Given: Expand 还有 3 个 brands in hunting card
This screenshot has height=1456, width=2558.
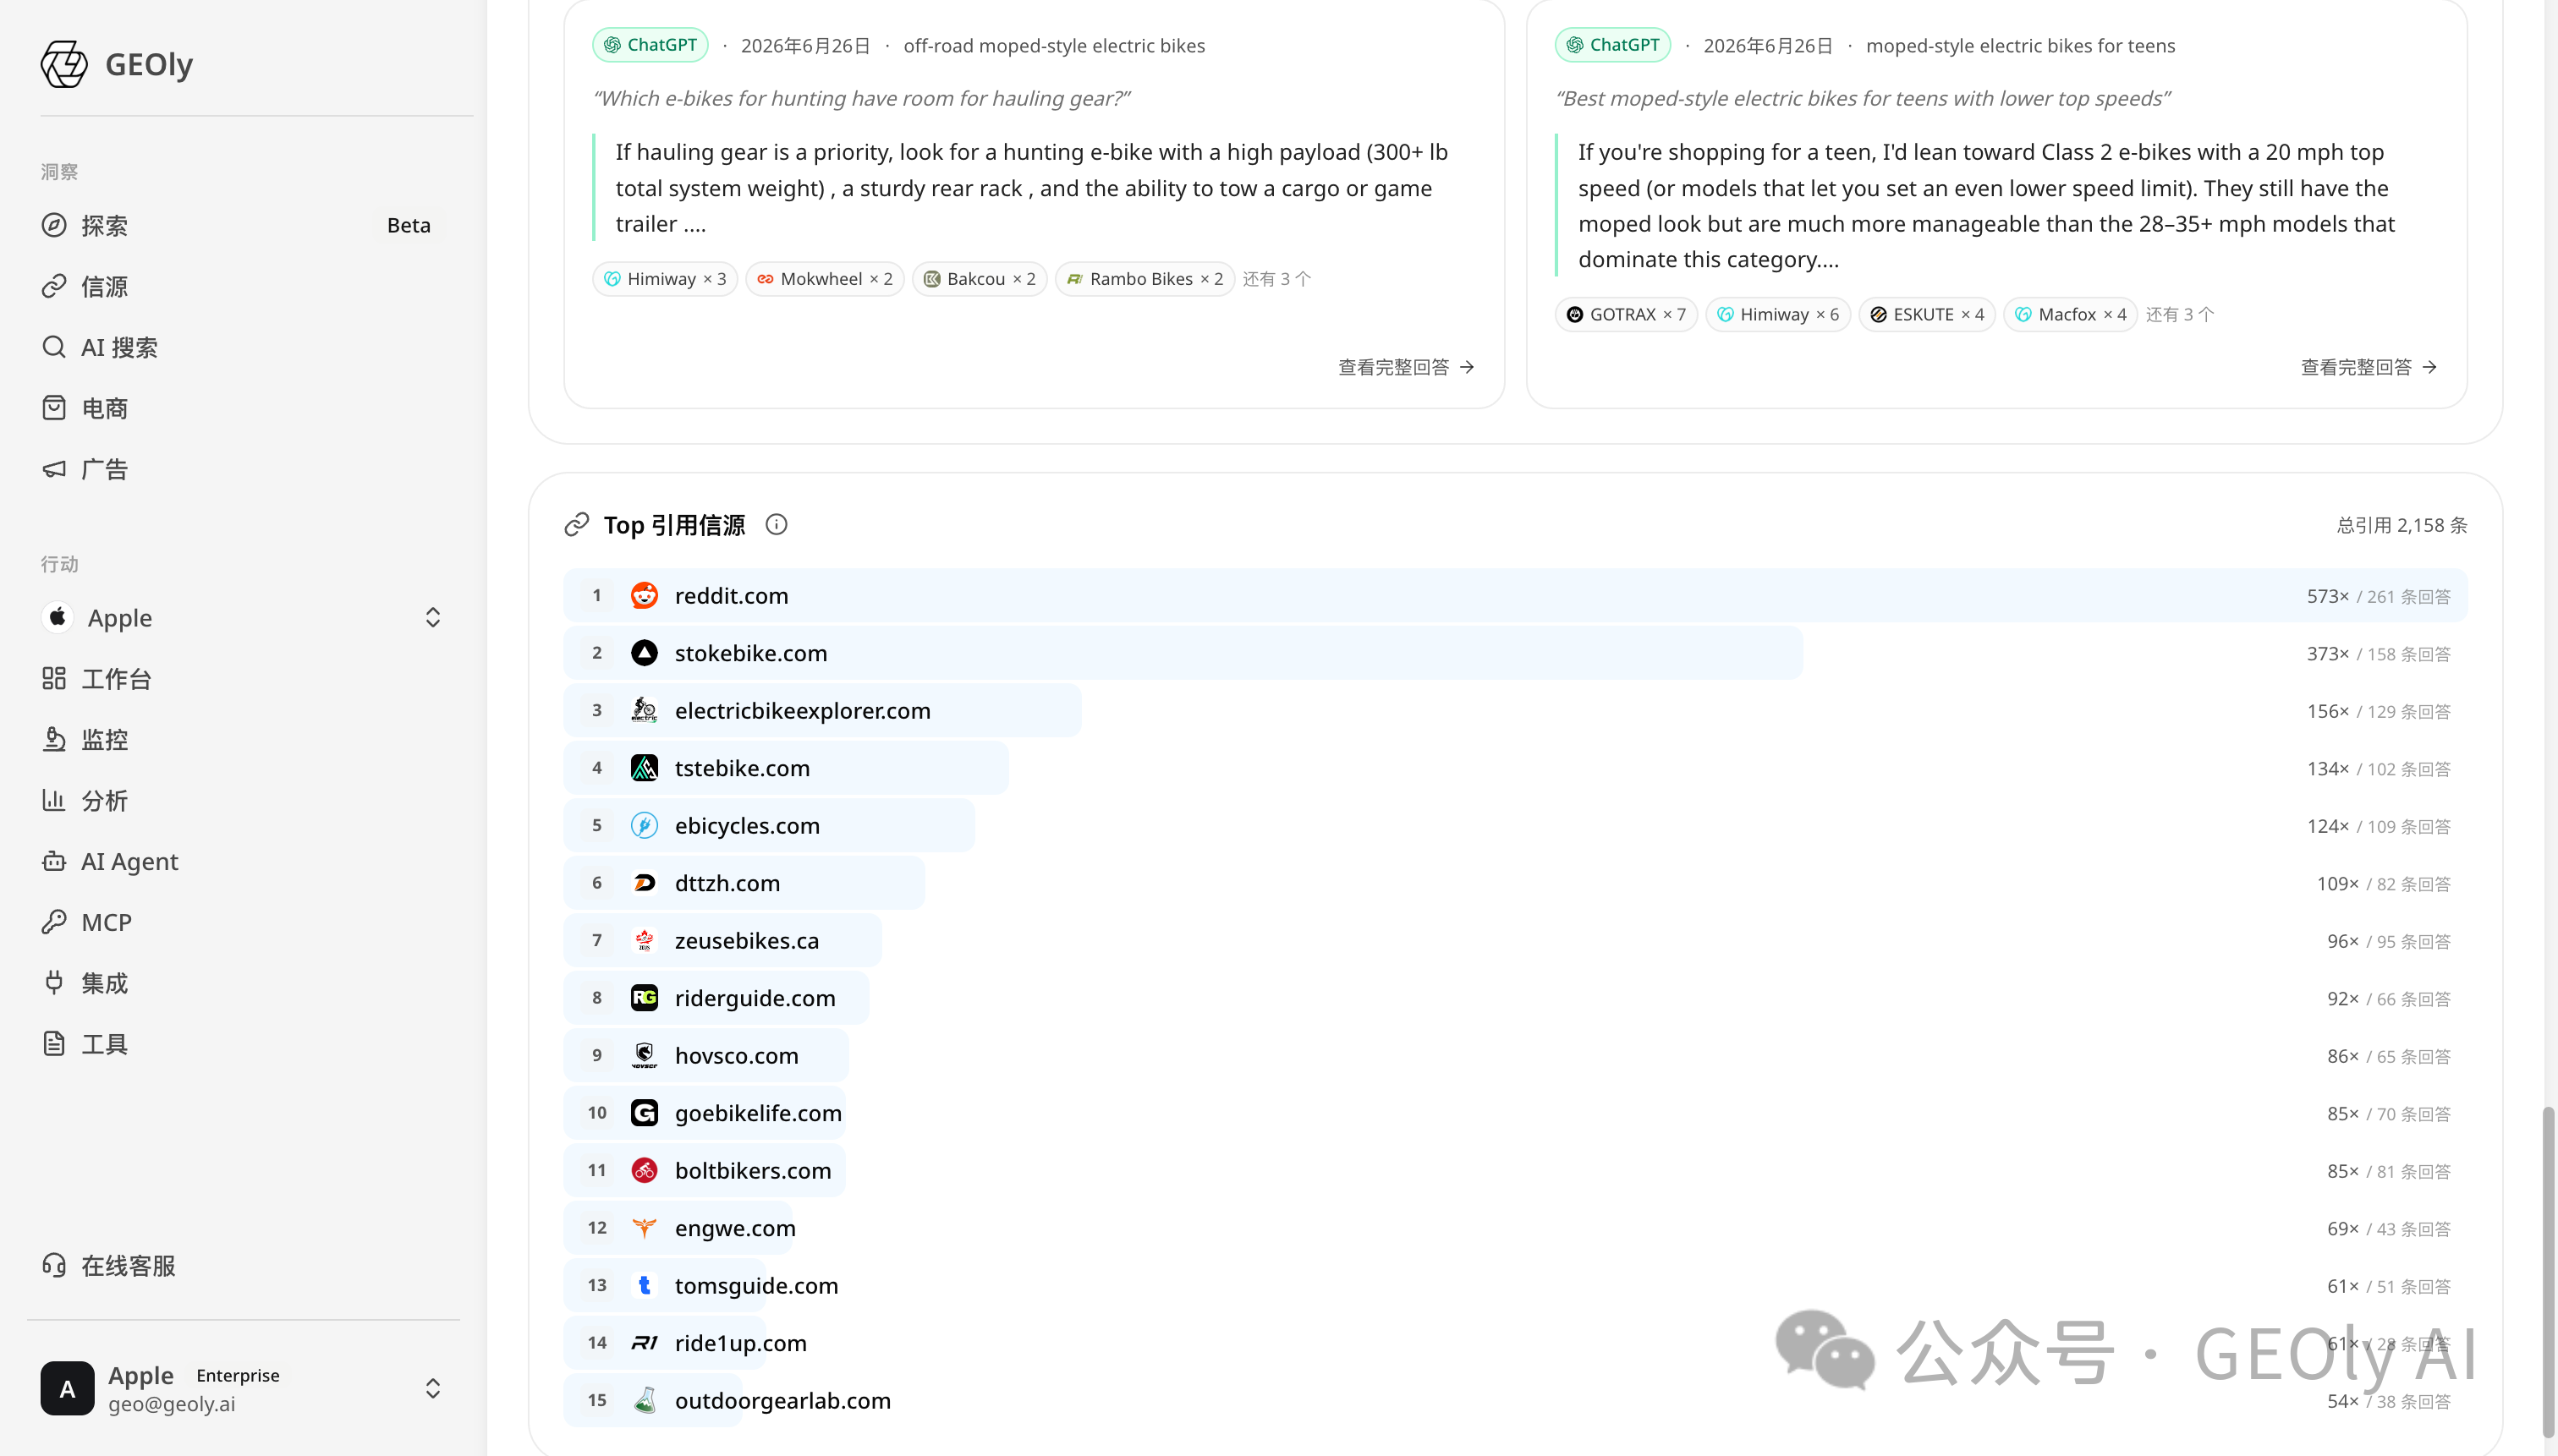Looking at the screenshot, I should click(x=1276, y=279).
